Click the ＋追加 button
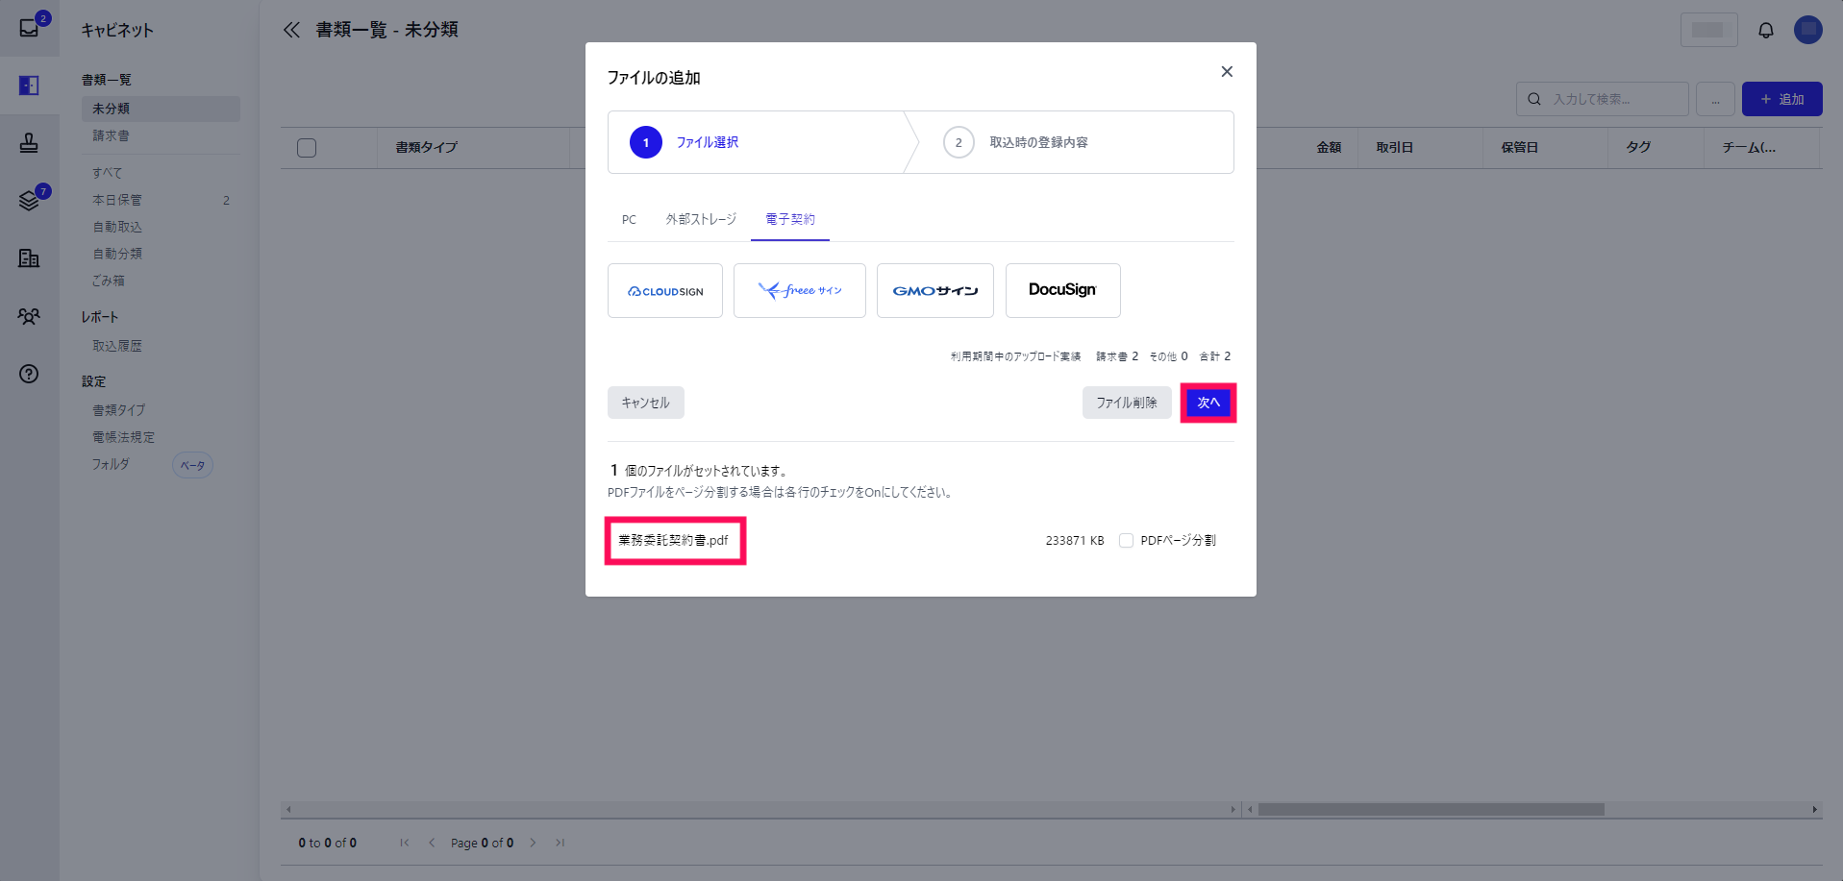Image resolution: width=1843 pixels, height=881 pixels. (x=1782, y=99)
